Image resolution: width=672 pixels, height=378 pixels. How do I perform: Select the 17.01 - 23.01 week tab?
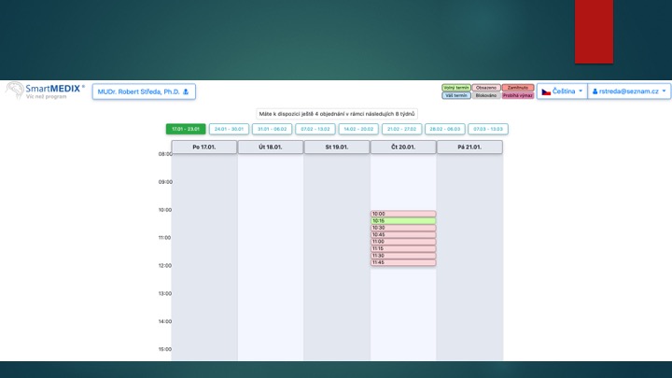click(x=185, y=129)
